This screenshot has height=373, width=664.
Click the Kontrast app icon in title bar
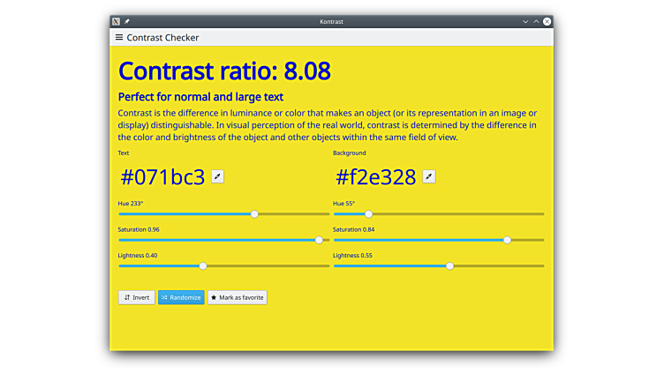(117, 21)
